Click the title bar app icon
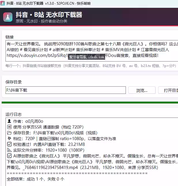Viewport: 178px width, 186px height. tap(3, 3)
